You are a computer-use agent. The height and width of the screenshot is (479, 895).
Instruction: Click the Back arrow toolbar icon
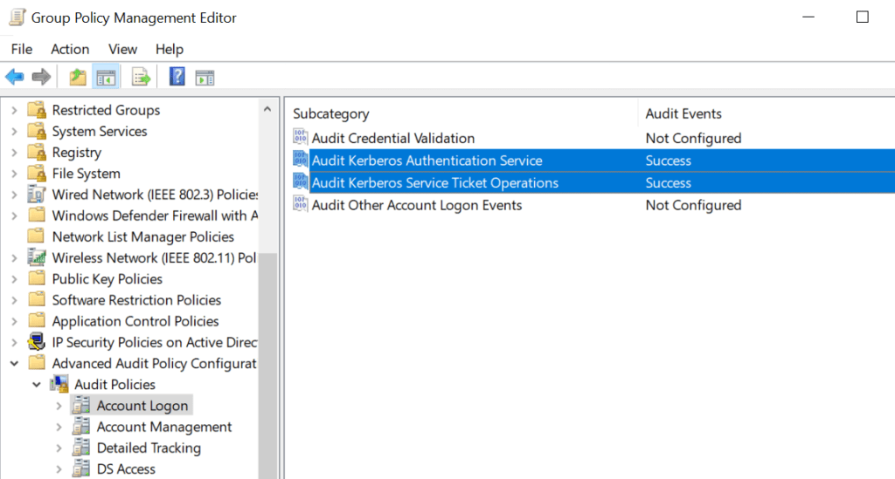pos(15,78)
